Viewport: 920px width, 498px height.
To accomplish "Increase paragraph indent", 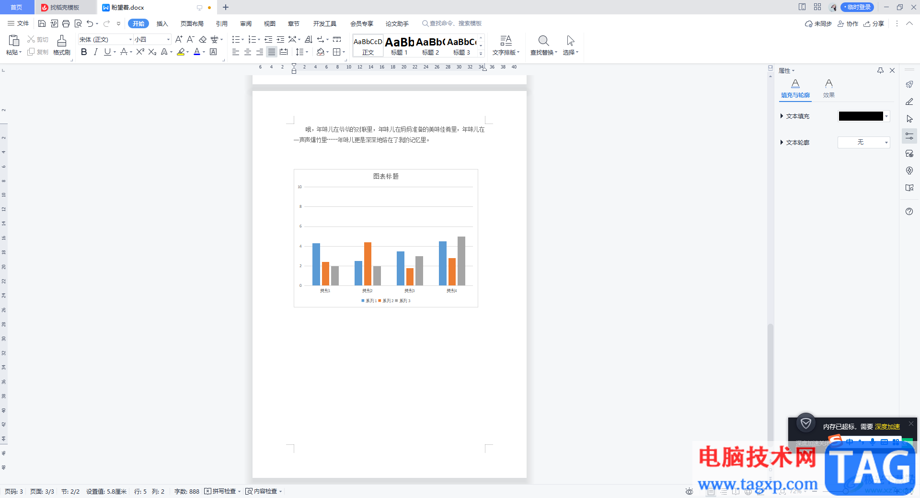I will 280,39.
